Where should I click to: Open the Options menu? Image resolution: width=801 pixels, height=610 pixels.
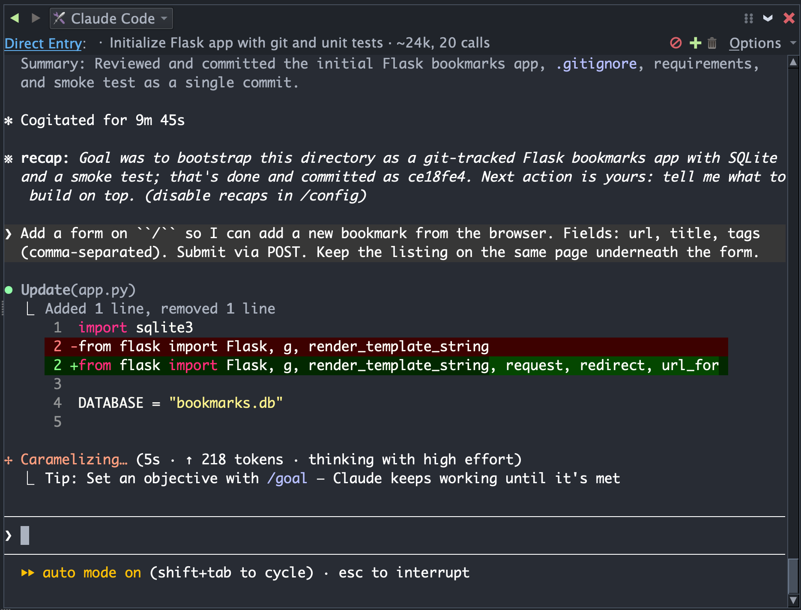(755, 43)
